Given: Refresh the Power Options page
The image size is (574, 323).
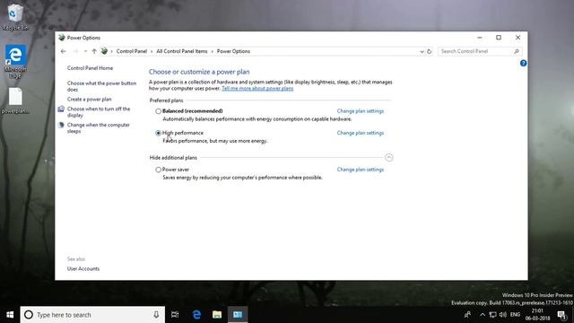Looking at the screenshot, I should pos(430,52).
